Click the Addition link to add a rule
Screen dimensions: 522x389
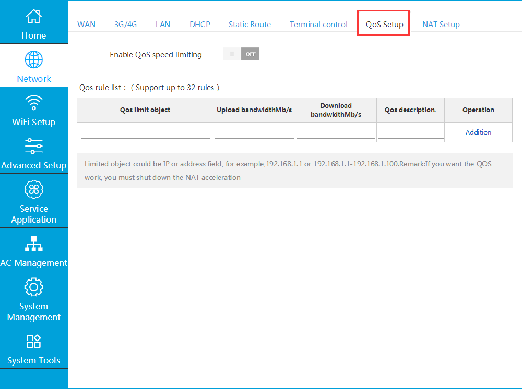(478, 132)
